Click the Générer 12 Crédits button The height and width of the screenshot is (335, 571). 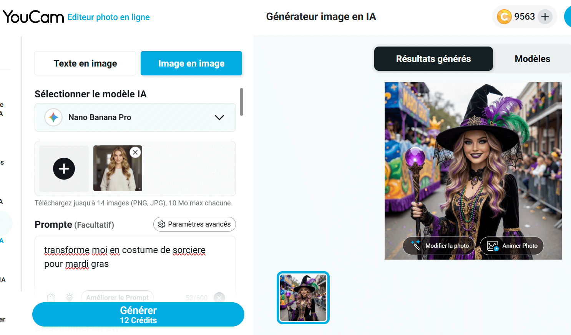pyautogui.click(x=138, y=315)
